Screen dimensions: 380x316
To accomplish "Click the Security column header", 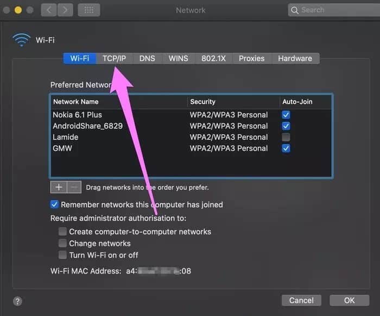I will pyautogui.click(x=233, y=102).
